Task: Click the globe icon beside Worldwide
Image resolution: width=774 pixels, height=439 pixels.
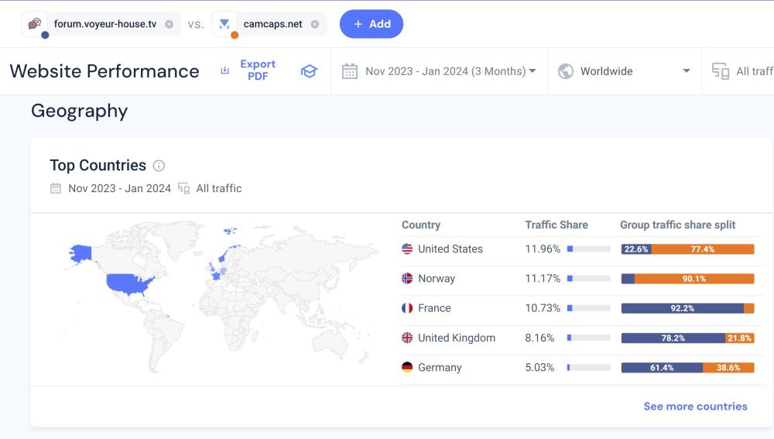Action: click(x=566, y=71)
